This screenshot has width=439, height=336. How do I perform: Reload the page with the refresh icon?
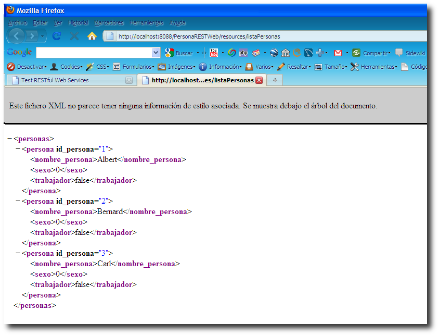point(57,36)
